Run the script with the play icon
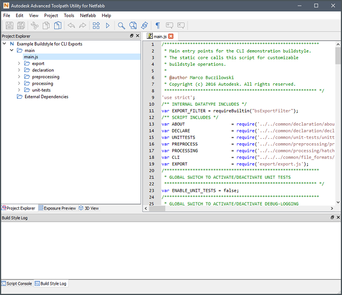Screen dimensions: 342x295 [x=108, y=26]
